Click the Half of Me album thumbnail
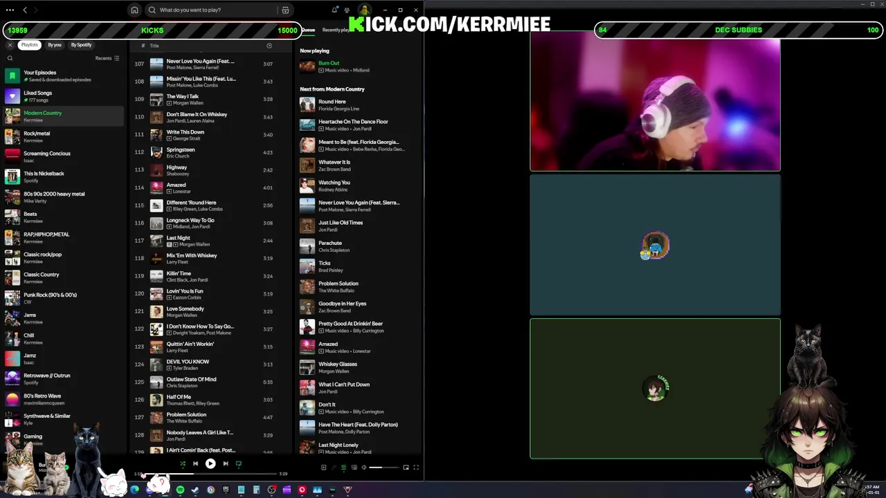The width and height of the screenshot is (886, 498). pyautogui.click(x=156, y=400)
